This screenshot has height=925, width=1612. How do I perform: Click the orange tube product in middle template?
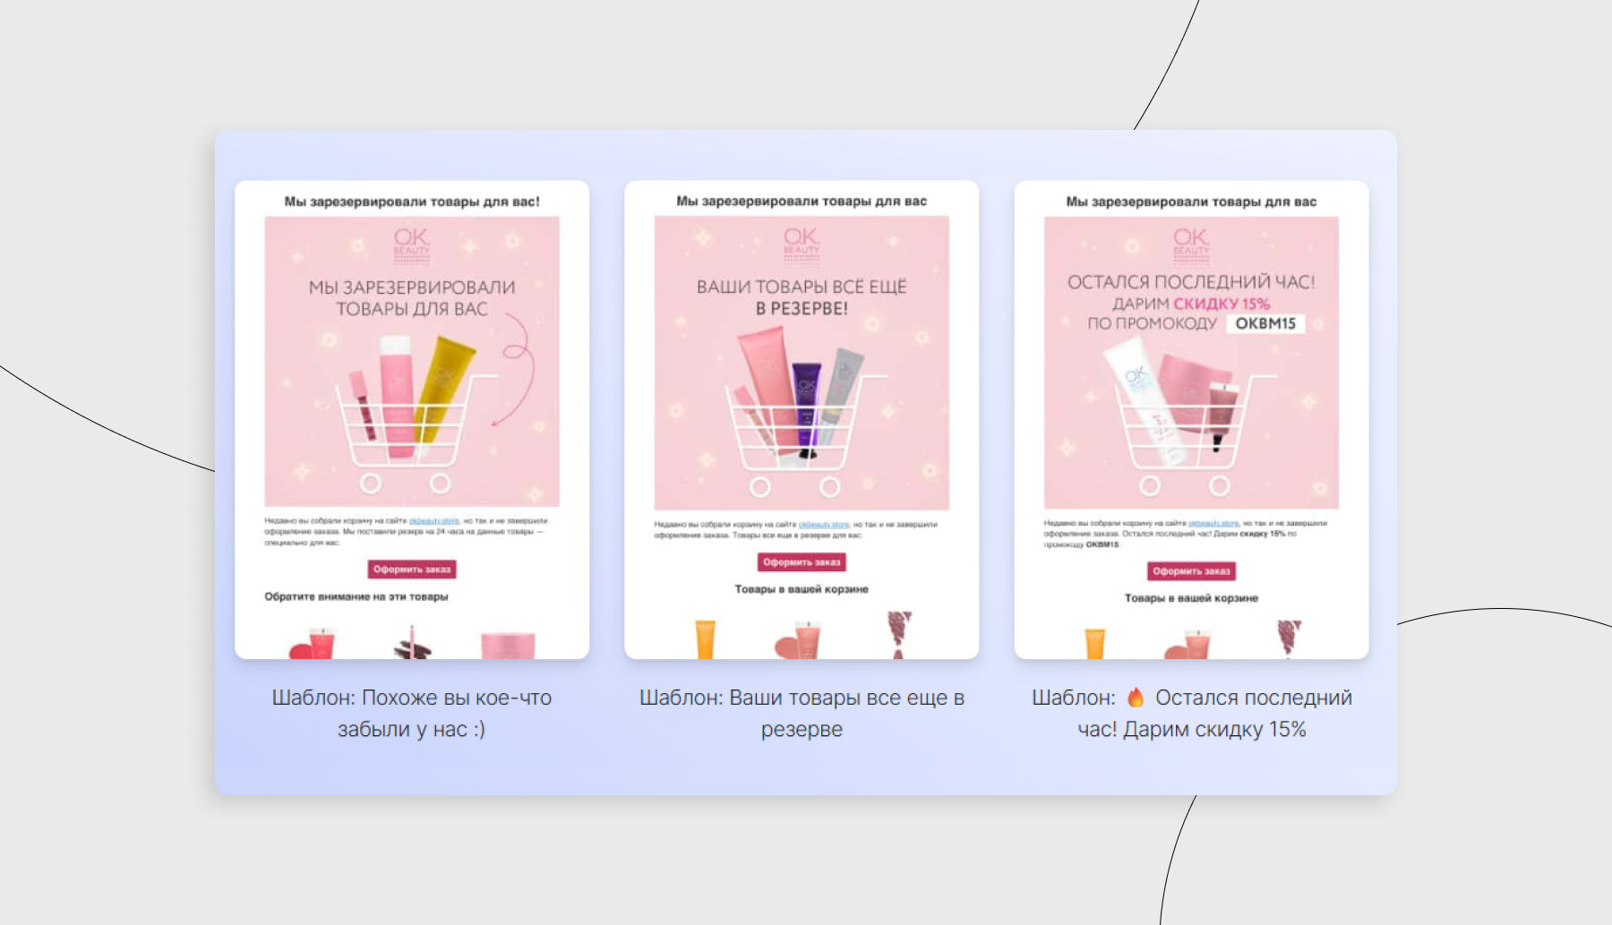coord(706,639)
